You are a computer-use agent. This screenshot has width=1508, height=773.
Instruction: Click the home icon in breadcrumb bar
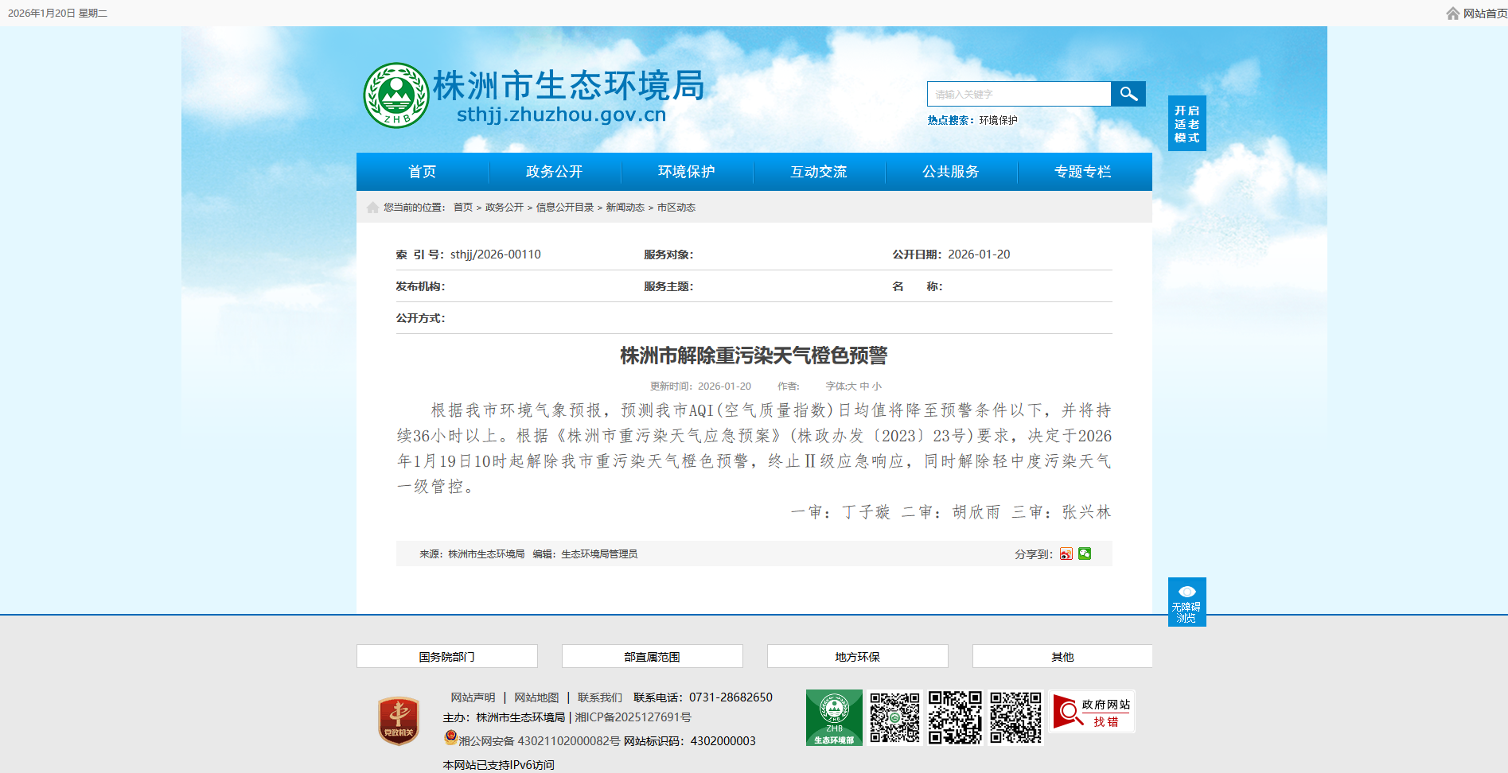click(372, 208)
